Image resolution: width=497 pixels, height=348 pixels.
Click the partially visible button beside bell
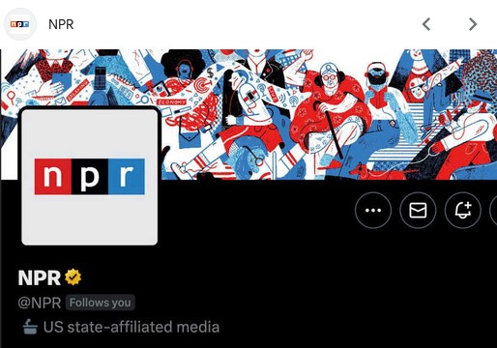493,211
